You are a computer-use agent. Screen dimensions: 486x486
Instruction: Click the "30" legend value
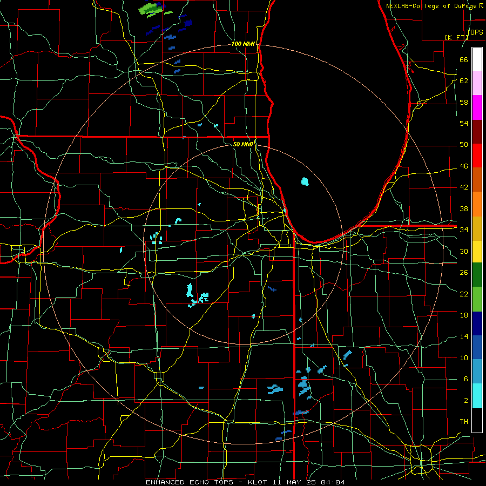click(x=464, y=251)
